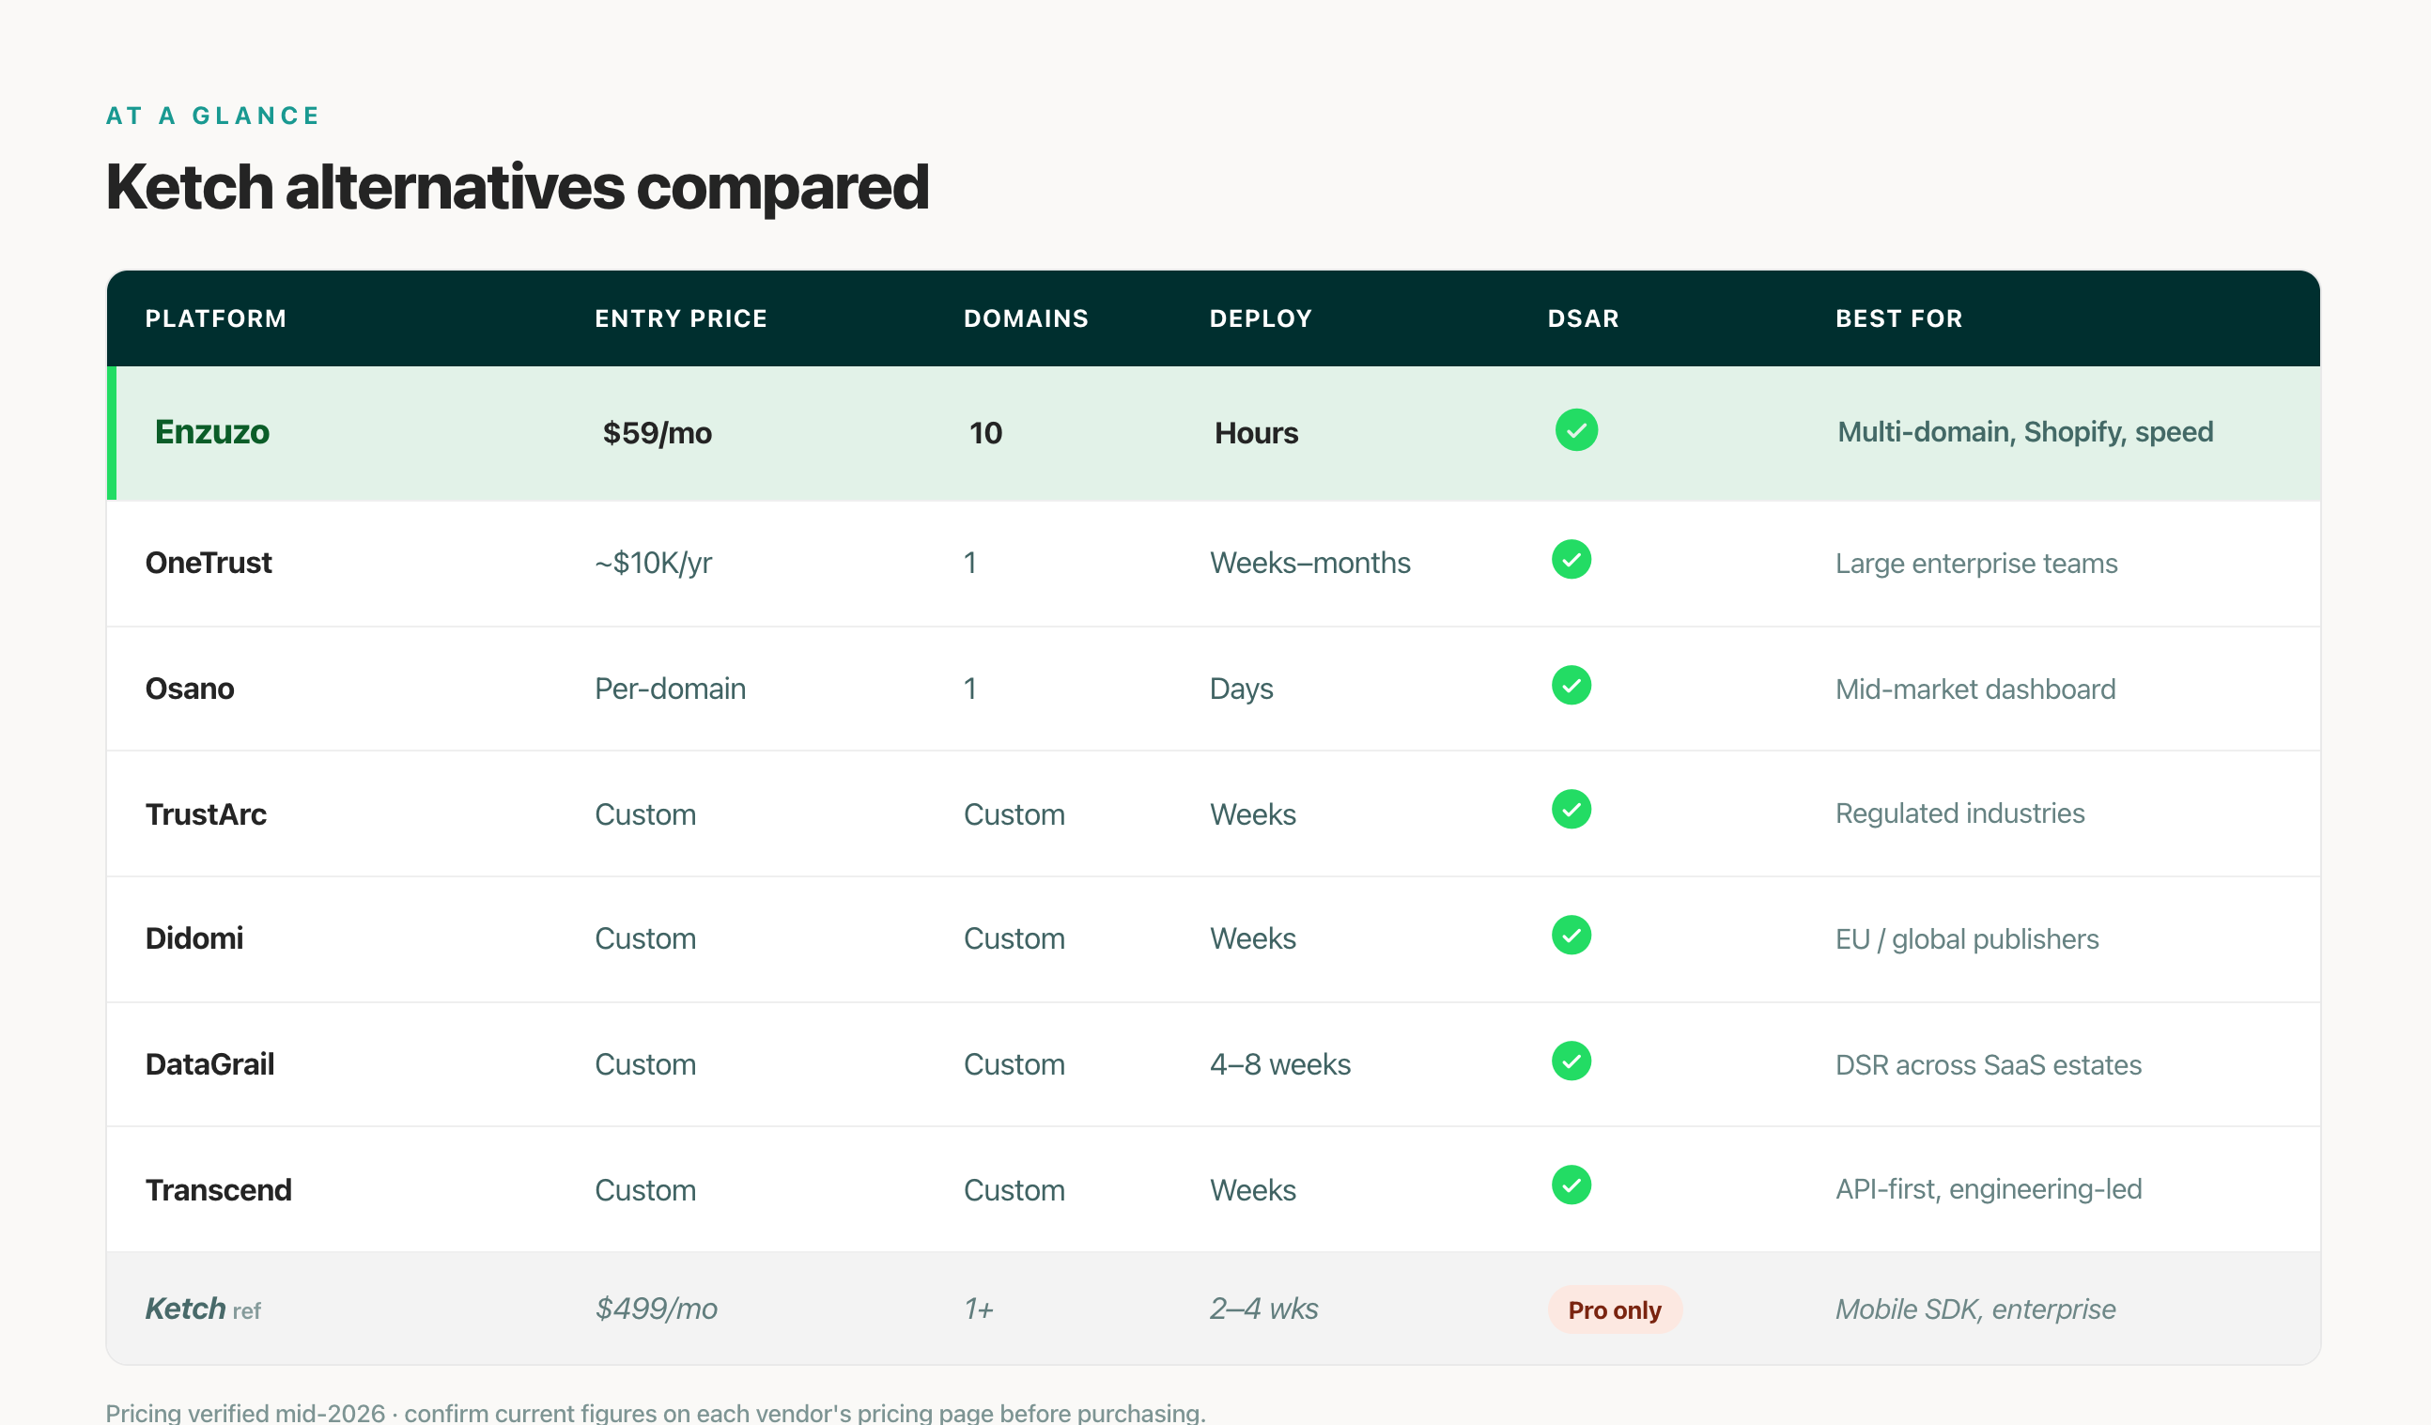Click the DOMAINS column header

pos(1027,318)
